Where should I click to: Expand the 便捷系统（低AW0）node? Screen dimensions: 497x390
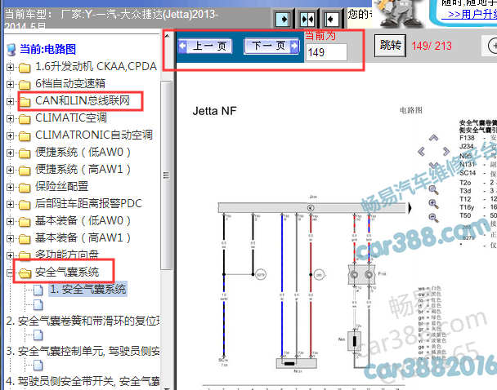pyautogui.click(x=10, y=153)
